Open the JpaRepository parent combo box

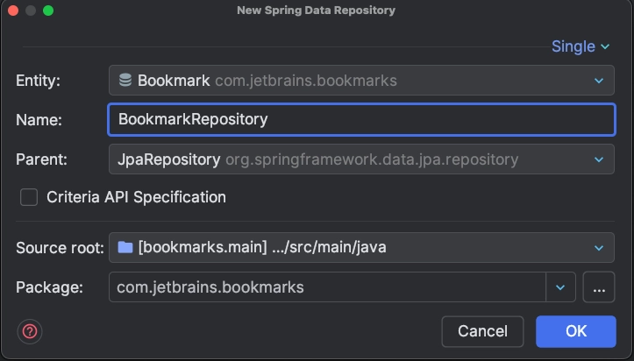click(x=361, y=159)
